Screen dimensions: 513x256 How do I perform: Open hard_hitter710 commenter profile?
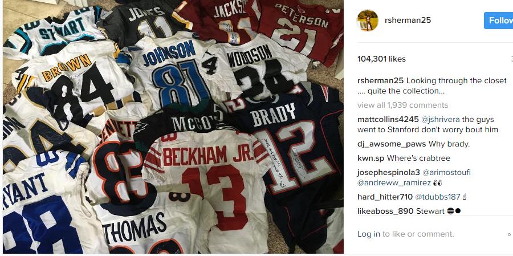click(x=385, y=197)
